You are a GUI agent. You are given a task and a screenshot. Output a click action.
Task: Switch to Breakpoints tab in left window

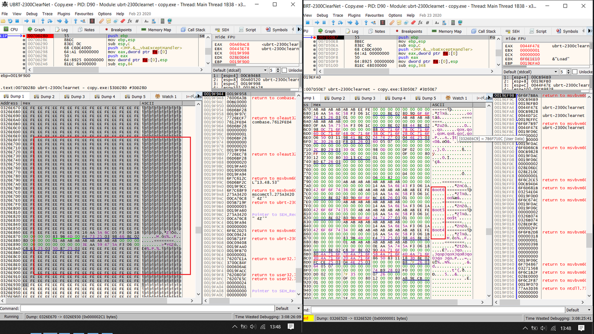pos(118,30)
